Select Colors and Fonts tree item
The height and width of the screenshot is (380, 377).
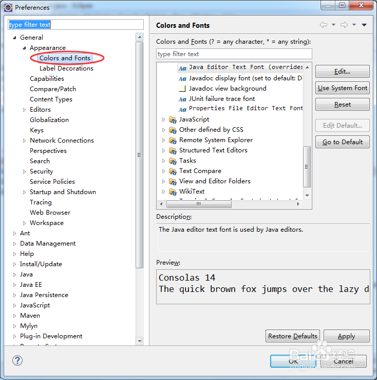point(65,58)
